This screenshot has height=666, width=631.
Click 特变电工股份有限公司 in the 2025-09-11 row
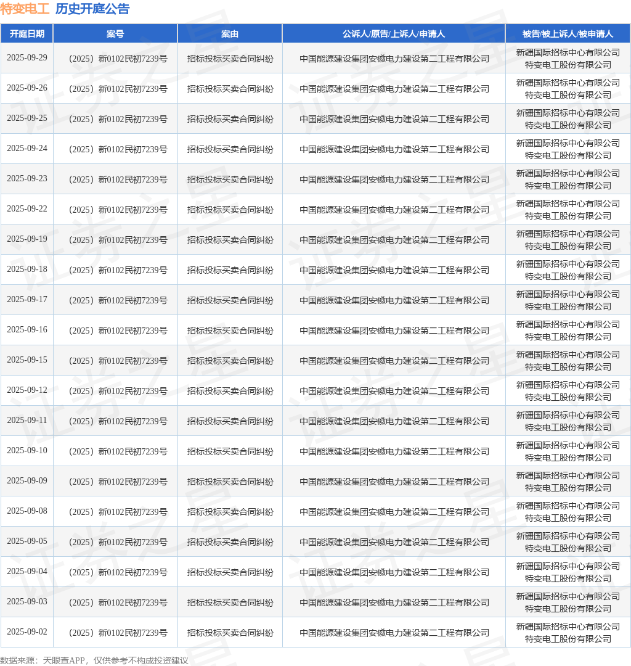pos(568,427)
